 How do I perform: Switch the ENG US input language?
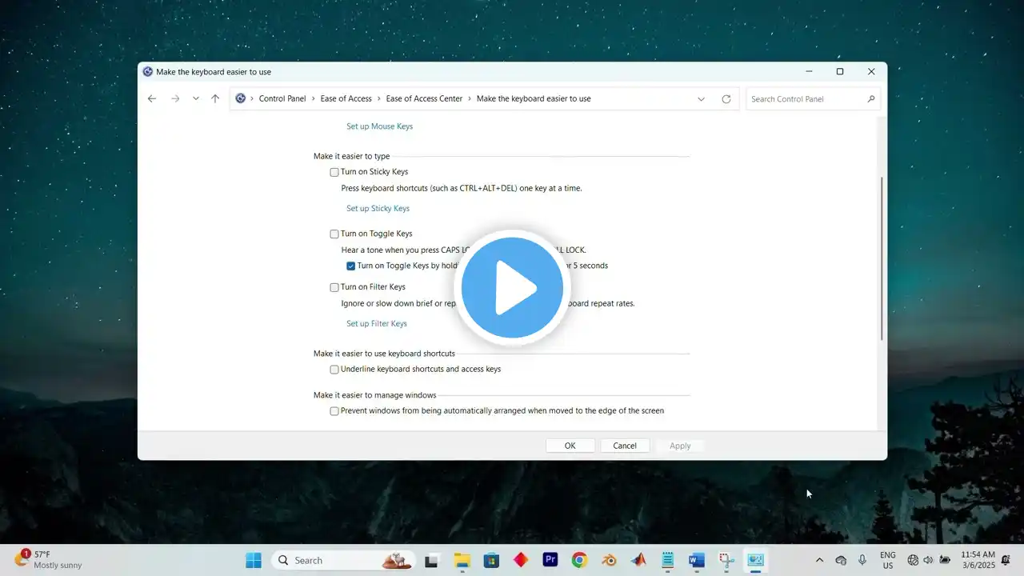888,560
